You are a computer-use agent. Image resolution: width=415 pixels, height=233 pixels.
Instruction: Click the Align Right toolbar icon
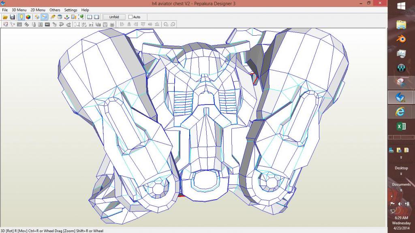point(136,24)
